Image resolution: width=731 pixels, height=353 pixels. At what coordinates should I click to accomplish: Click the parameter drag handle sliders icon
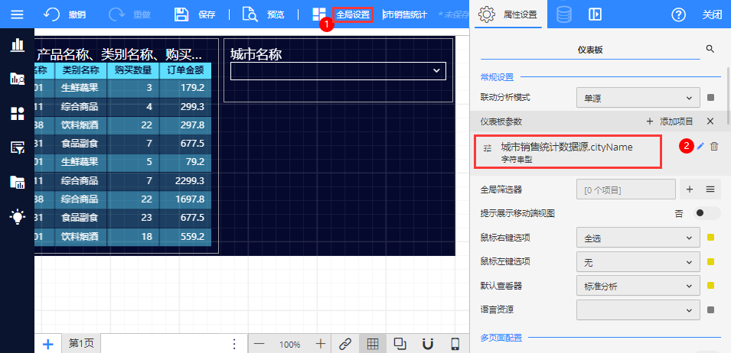[x=488, y=148]
